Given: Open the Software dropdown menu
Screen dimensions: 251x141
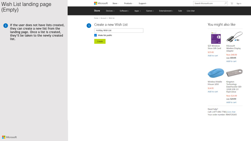Looking at the screenshot, I should [x=124, y=11].
